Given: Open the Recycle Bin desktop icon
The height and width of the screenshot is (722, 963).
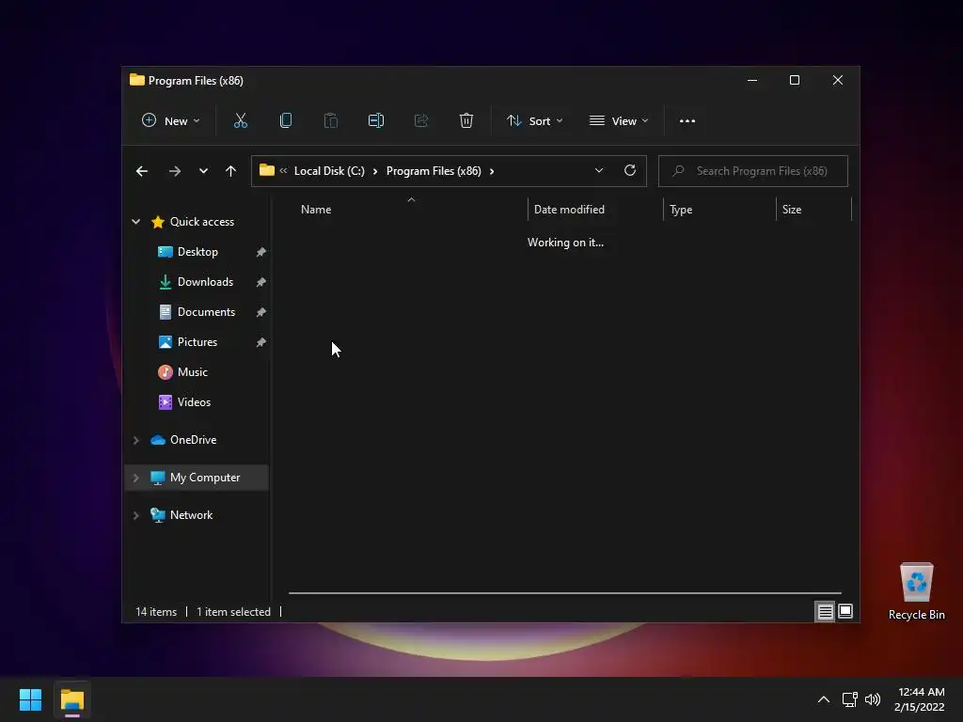Looking at the screenshot, I should coord(916,591).
